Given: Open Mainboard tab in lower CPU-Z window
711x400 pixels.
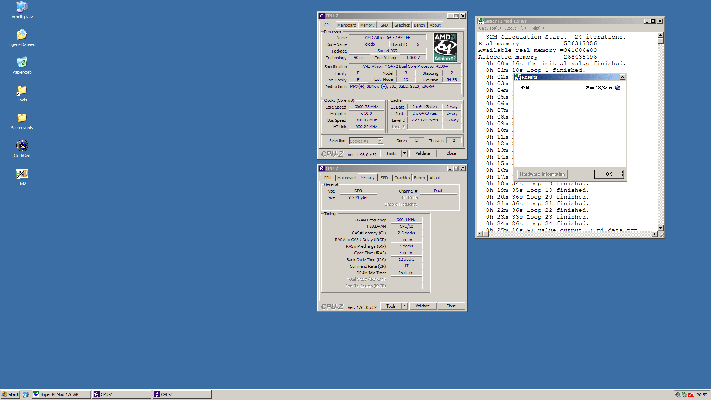Looking at the screenshot, I should [x=347, y=178].
